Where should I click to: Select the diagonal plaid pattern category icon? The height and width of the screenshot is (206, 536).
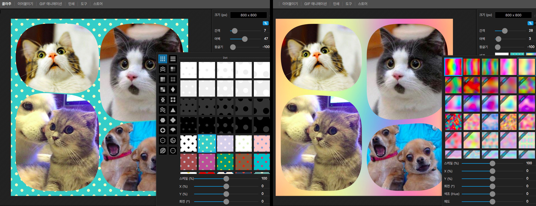[x=163, y=79]
